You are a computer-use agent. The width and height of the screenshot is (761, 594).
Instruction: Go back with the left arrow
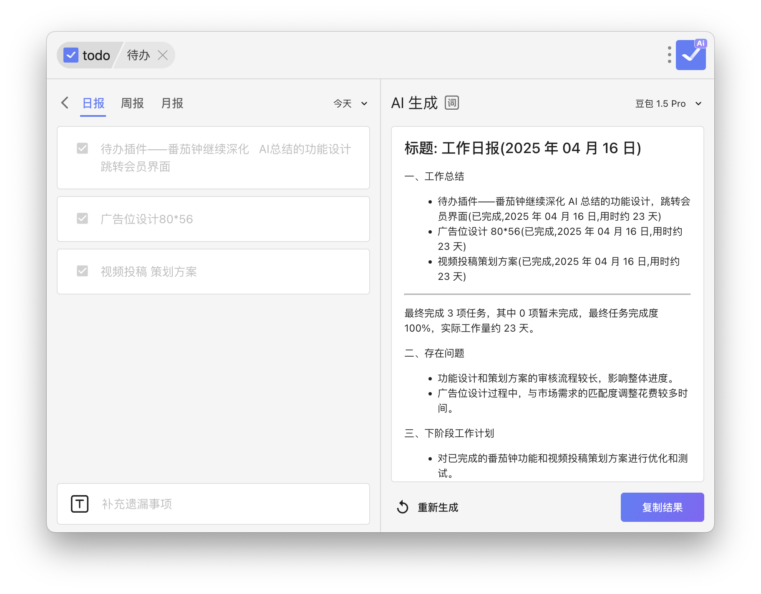65,103
